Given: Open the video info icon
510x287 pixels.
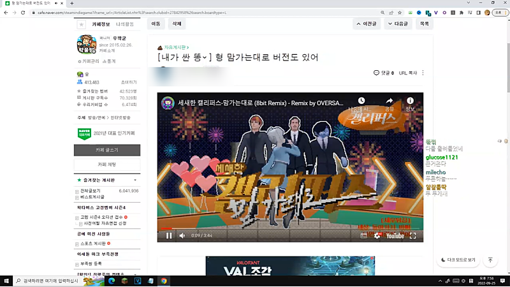Looking at the screenshot, I should pos(410,101).
